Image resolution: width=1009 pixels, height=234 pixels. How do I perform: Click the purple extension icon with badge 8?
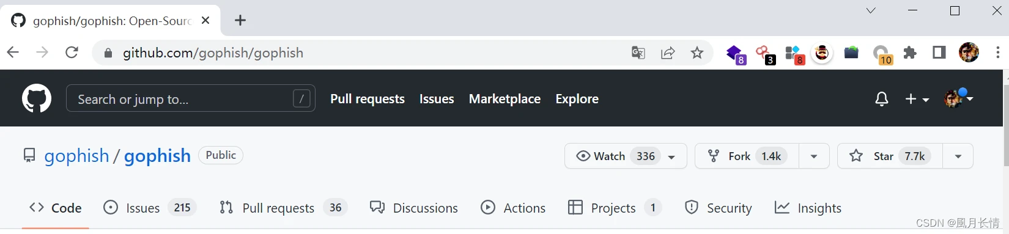coord(736,55)
